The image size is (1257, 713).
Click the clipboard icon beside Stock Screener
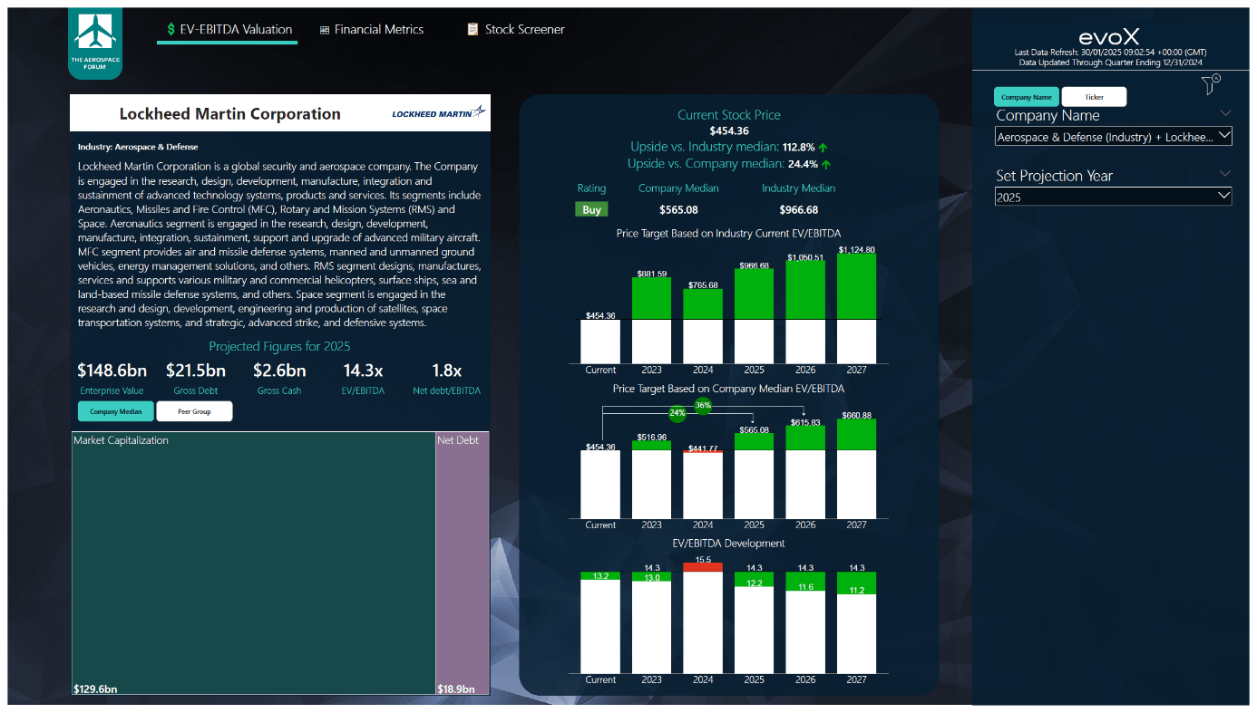coord(473,29)
